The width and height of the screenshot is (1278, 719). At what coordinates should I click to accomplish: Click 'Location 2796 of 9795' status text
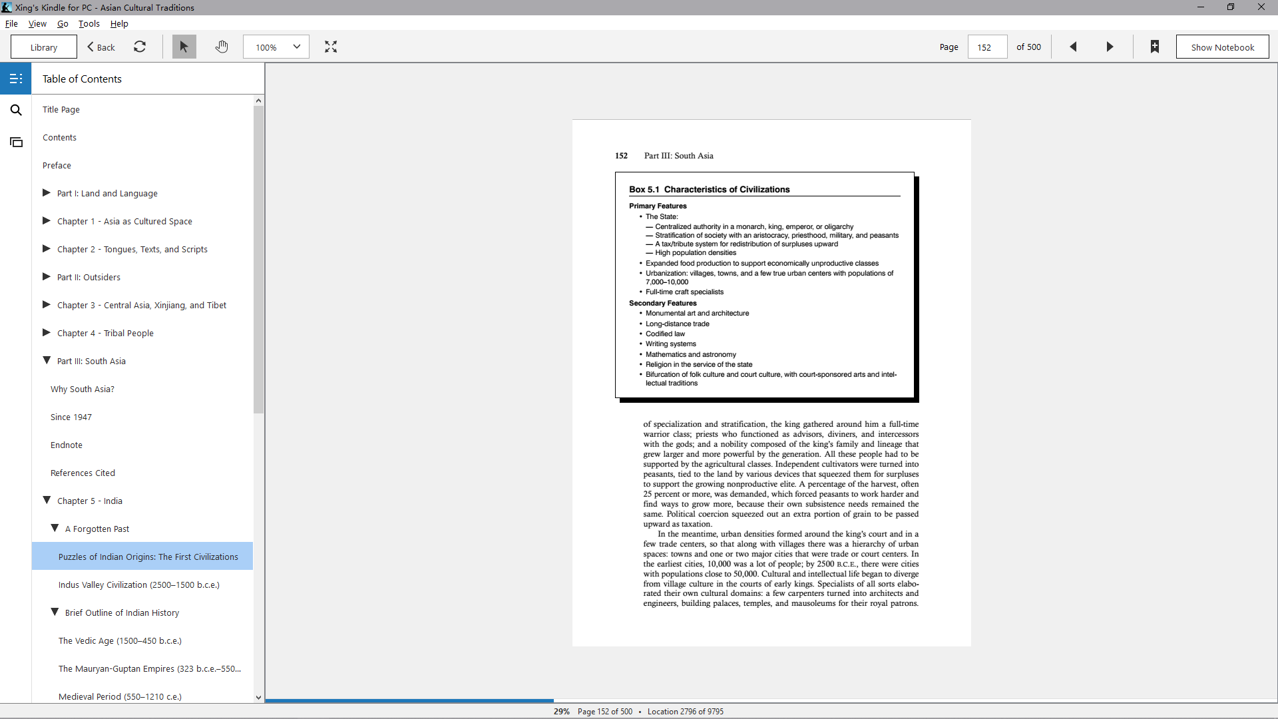[686, 711]
